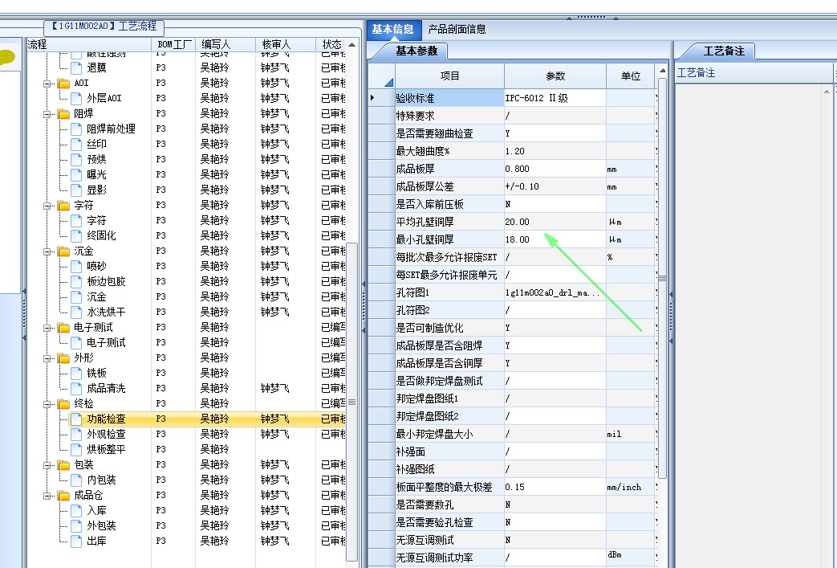
Task: Click the document icon beside 功能检查
Action: tap(77, 419)
